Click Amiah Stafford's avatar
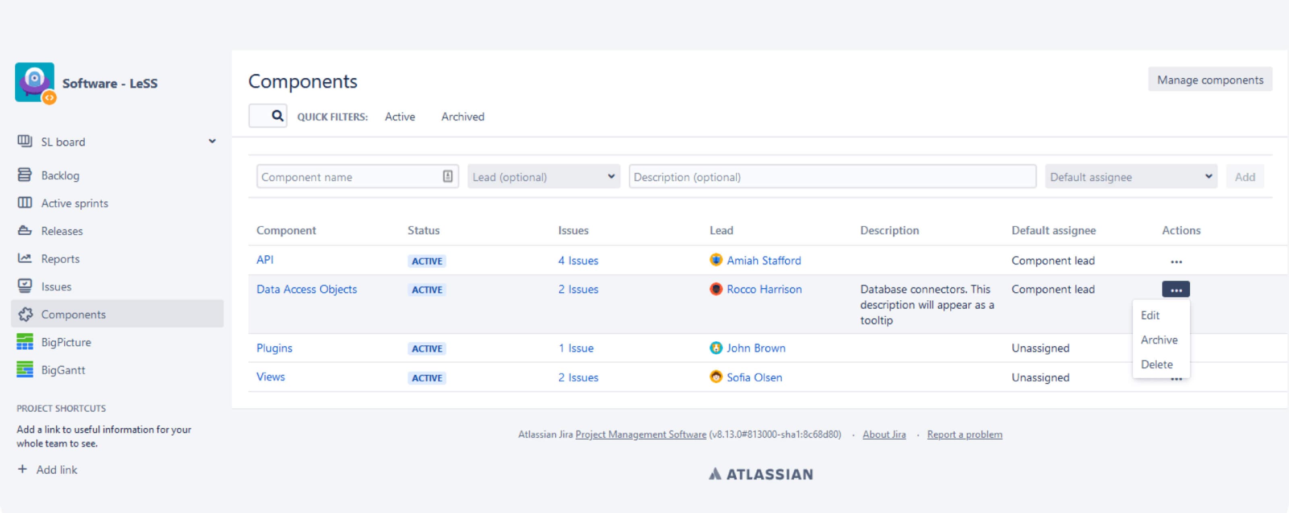 [716, 260]
